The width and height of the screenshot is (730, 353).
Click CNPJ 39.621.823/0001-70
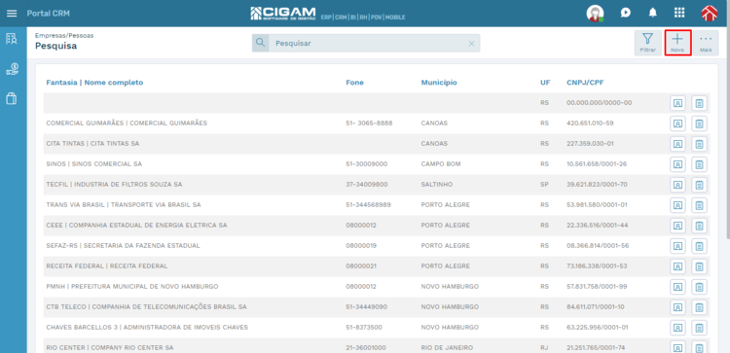(x=597, y=185)
